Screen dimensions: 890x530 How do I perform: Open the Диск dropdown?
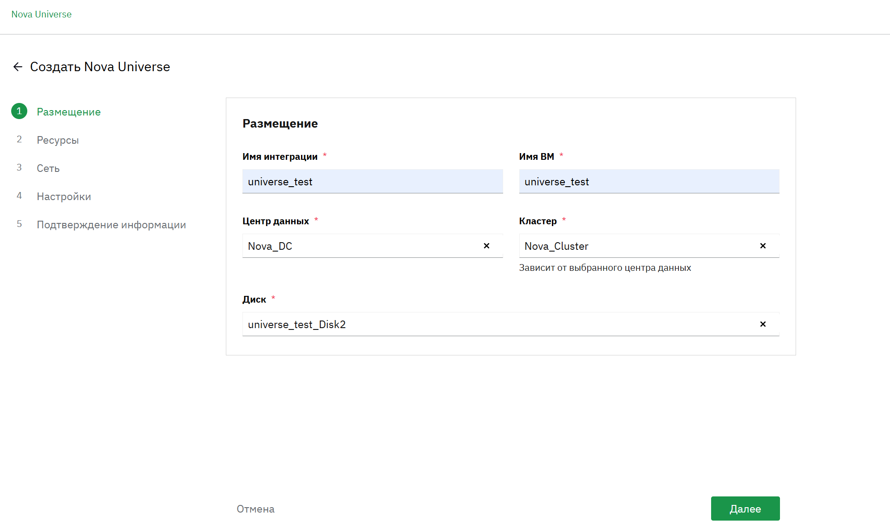pos(511,324)
